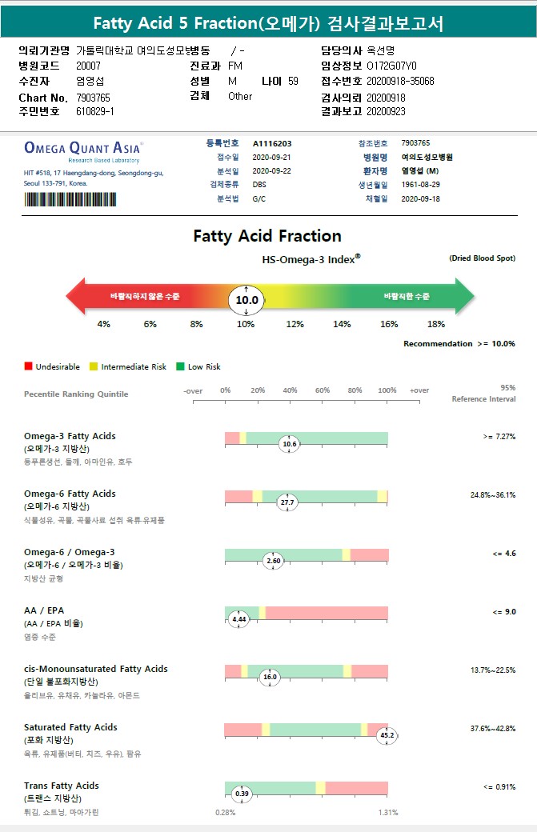
Task: Click the Trans Fatty Acids heading
Action: 62,786
